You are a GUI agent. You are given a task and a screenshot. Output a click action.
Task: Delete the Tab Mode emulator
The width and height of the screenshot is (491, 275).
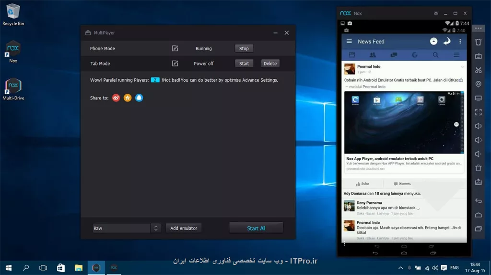270,64
